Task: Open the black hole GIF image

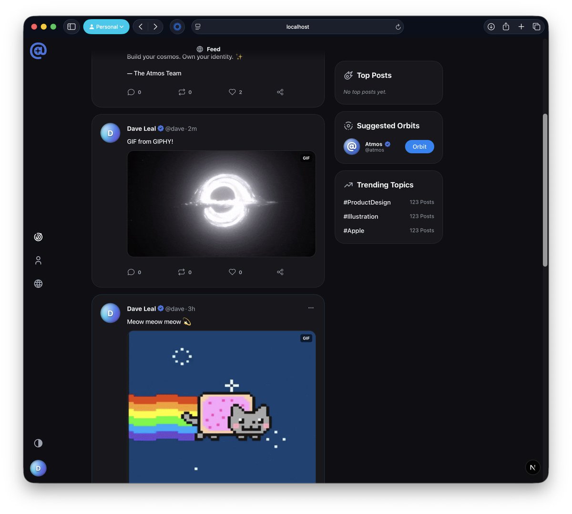Action: click(x=221, y=204)
